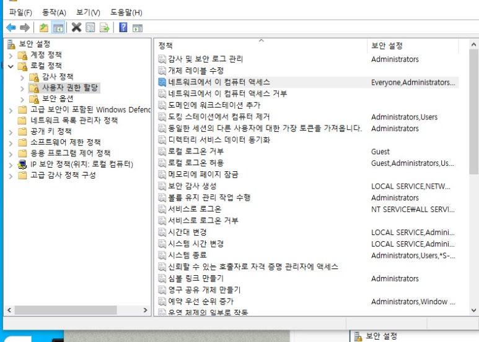
Task: Expand the 공개 키 정책 node
Action: pos(11,132)
